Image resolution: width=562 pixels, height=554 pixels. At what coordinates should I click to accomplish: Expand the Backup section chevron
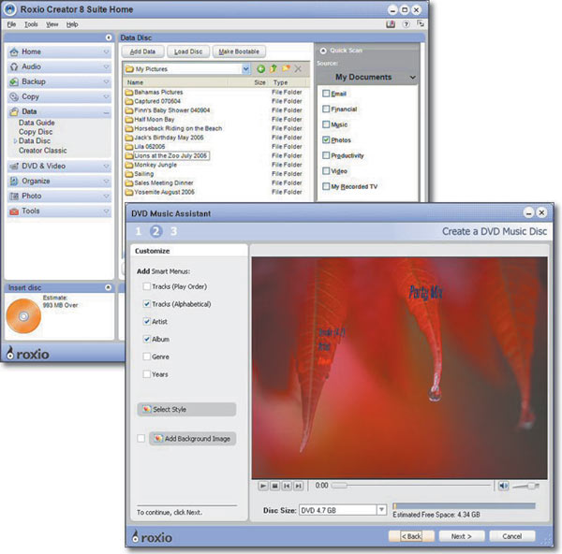(x=106, y=82)
